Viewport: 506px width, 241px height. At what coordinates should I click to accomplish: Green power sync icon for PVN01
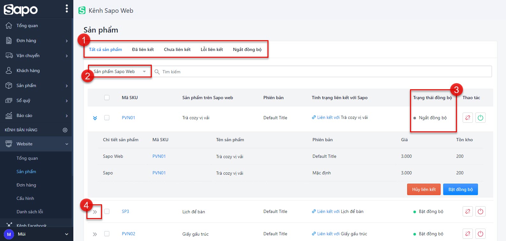coord(480,118)
